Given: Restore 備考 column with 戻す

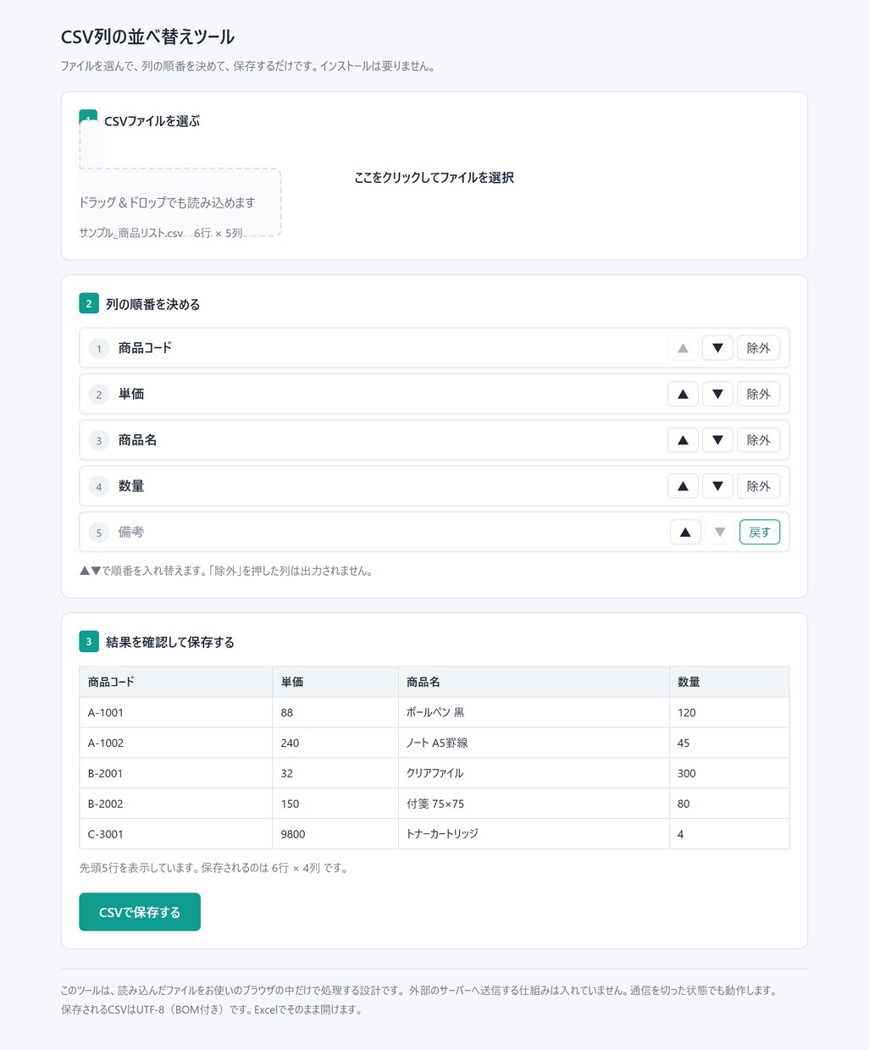Looking at the screenshot, I should pyautogui.click(x=760, y=532).
